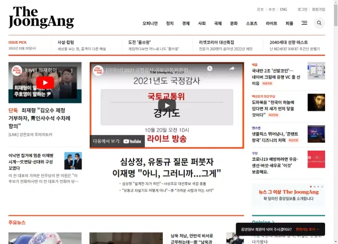Screen dimensions: 338x244
Task: Open the three-dot menu on left video
Action: 72,70
